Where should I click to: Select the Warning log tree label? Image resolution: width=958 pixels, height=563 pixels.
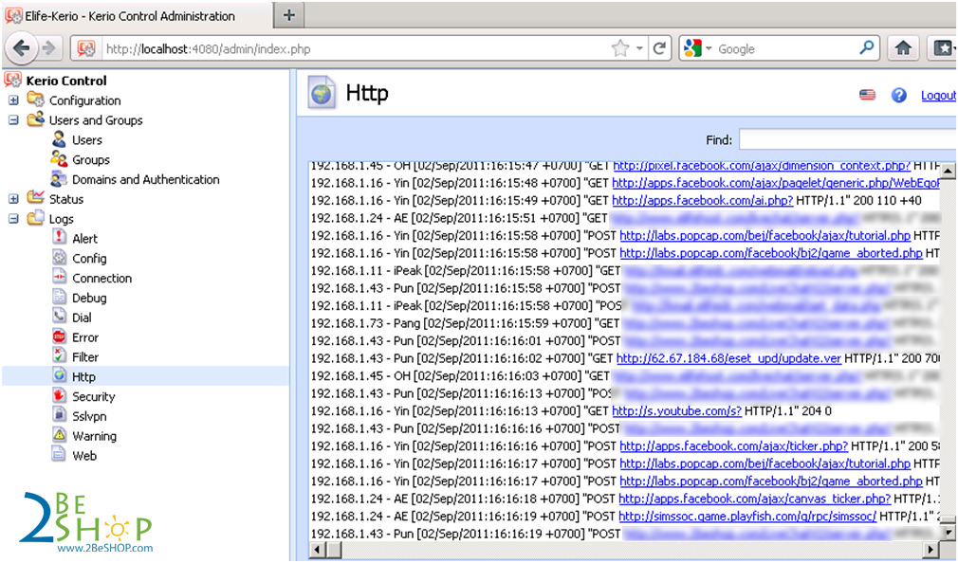click(x=94, y=436)
